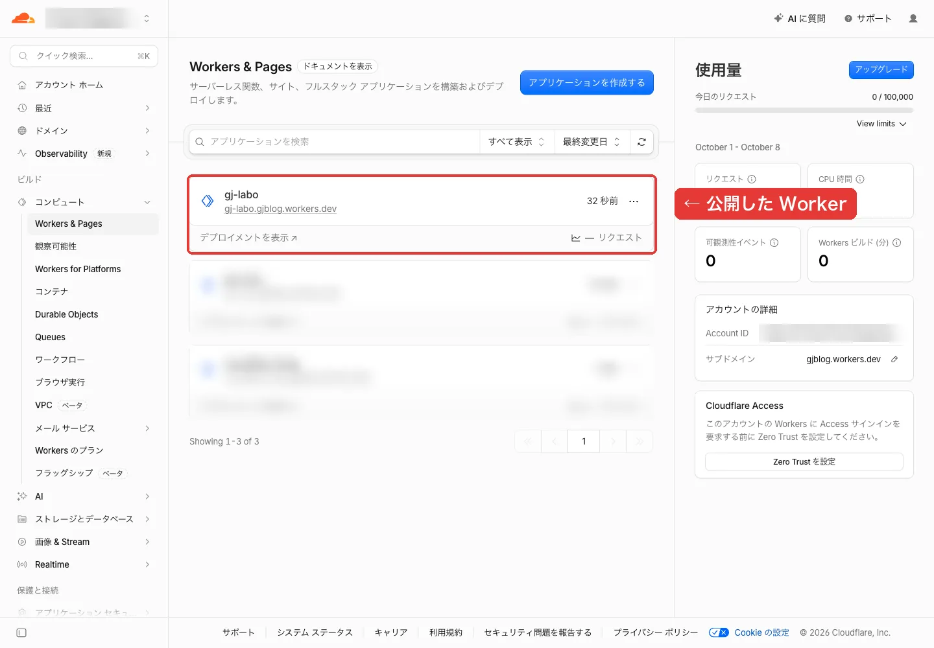The image size is (934, 648).
Task: Expand the AI section chevron
Action: coord(147,496)
